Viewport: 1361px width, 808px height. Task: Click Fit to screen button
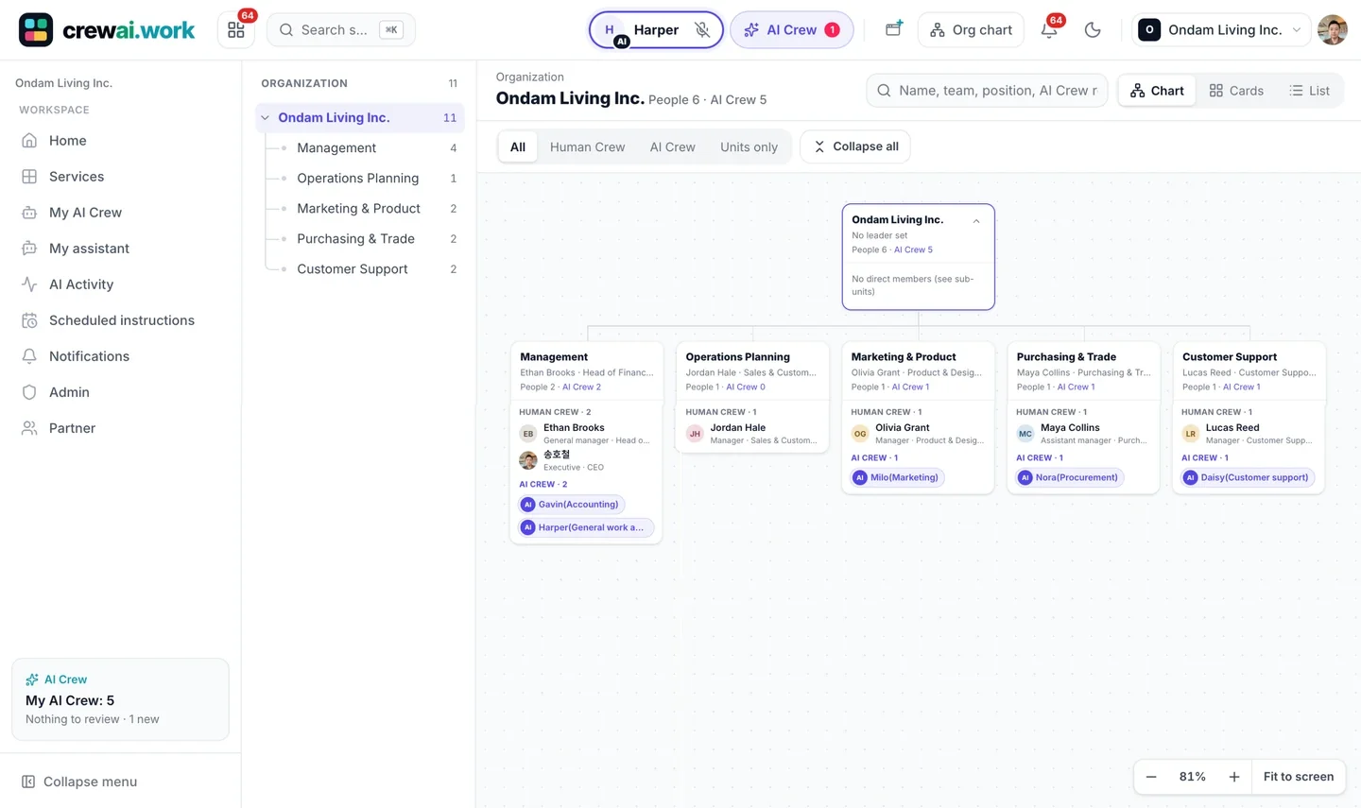(x=1299, y=777)
